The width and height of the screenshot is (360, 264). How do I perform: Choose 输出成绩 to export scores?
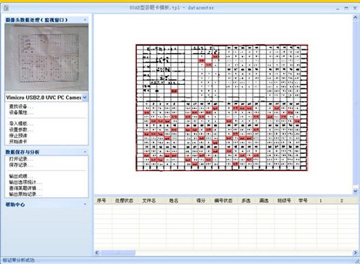point(21,176)
